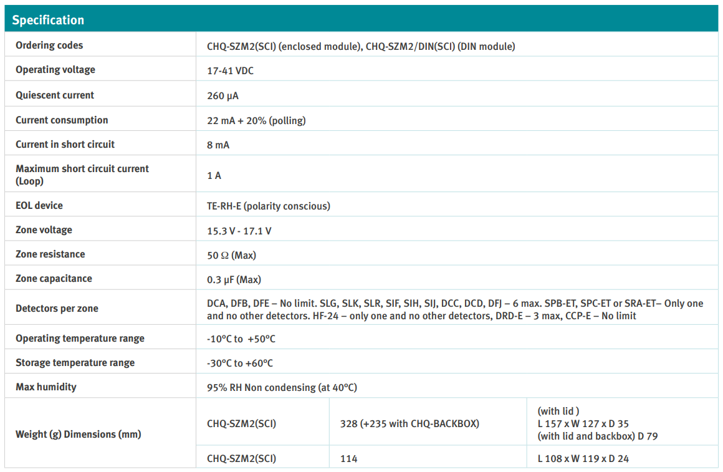The height and width of the screenshot is (472, 723).
Task: Click the 260 µA value
Action: [x=223, y=96]
